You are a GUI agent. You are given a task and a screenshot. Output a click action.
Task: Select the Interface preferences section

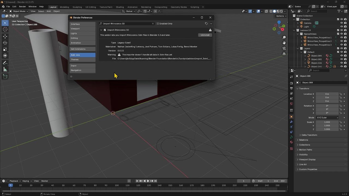pos(82,24)
